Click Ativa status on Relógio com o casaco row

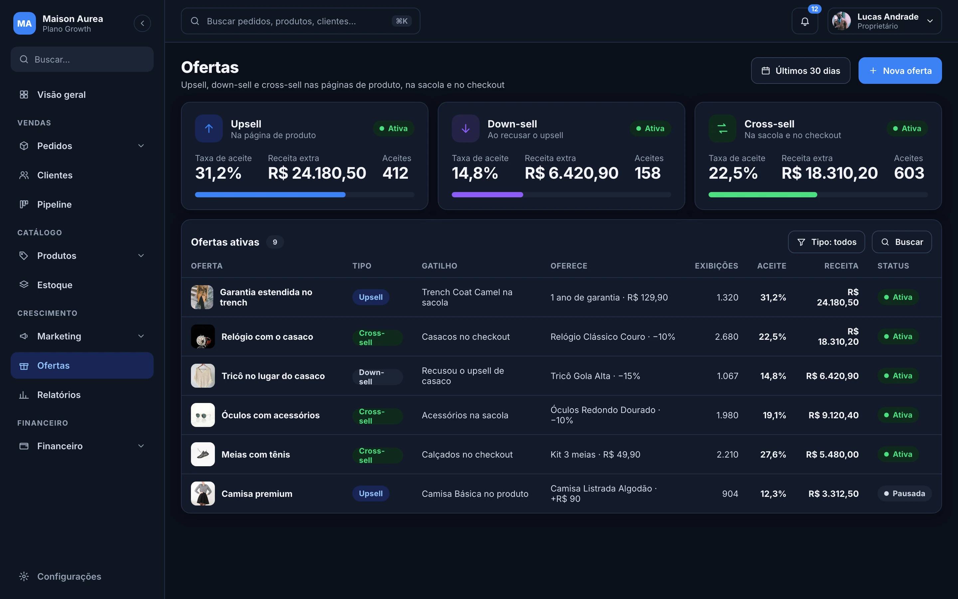pyautogui.click(x=898, y=336)
